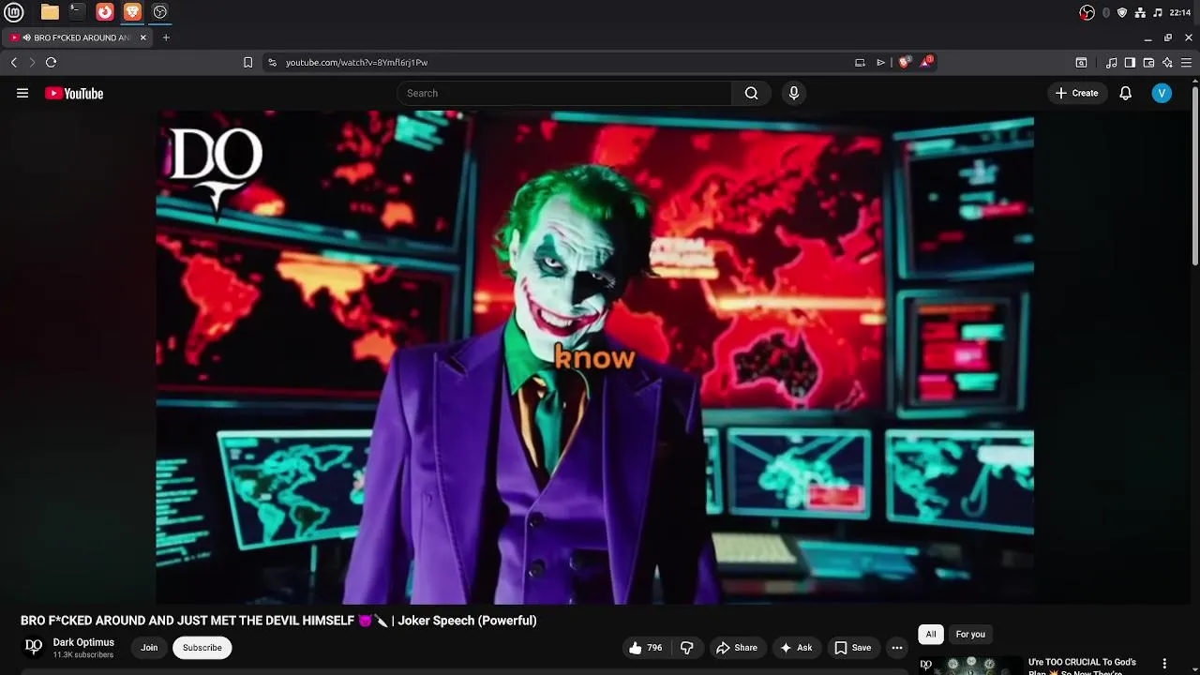Open the Linux Mint start menu

(x=13, y=12)
